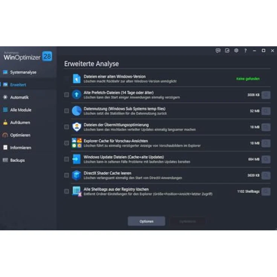
Task: Click the DirectX Shader Cache cube icon
Action: pyautogui.click(x=77, y=175)
